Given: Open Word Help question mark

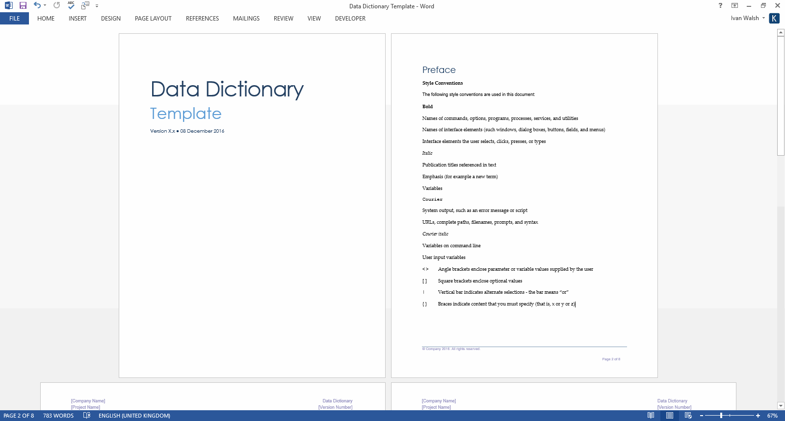Looking at the screenshot, I should tap(720, 6).
